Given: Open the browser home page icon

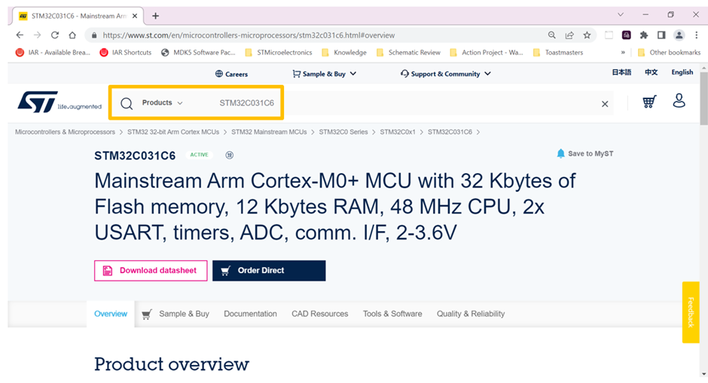Looking at the screenshot, I should [x=72, y=35].
